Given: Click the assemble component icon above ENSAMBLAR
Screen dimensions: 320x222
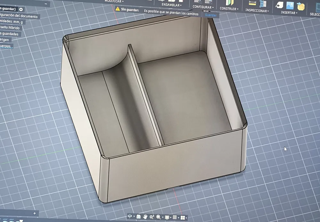Looking at the screenshot, I should point(171,1).
